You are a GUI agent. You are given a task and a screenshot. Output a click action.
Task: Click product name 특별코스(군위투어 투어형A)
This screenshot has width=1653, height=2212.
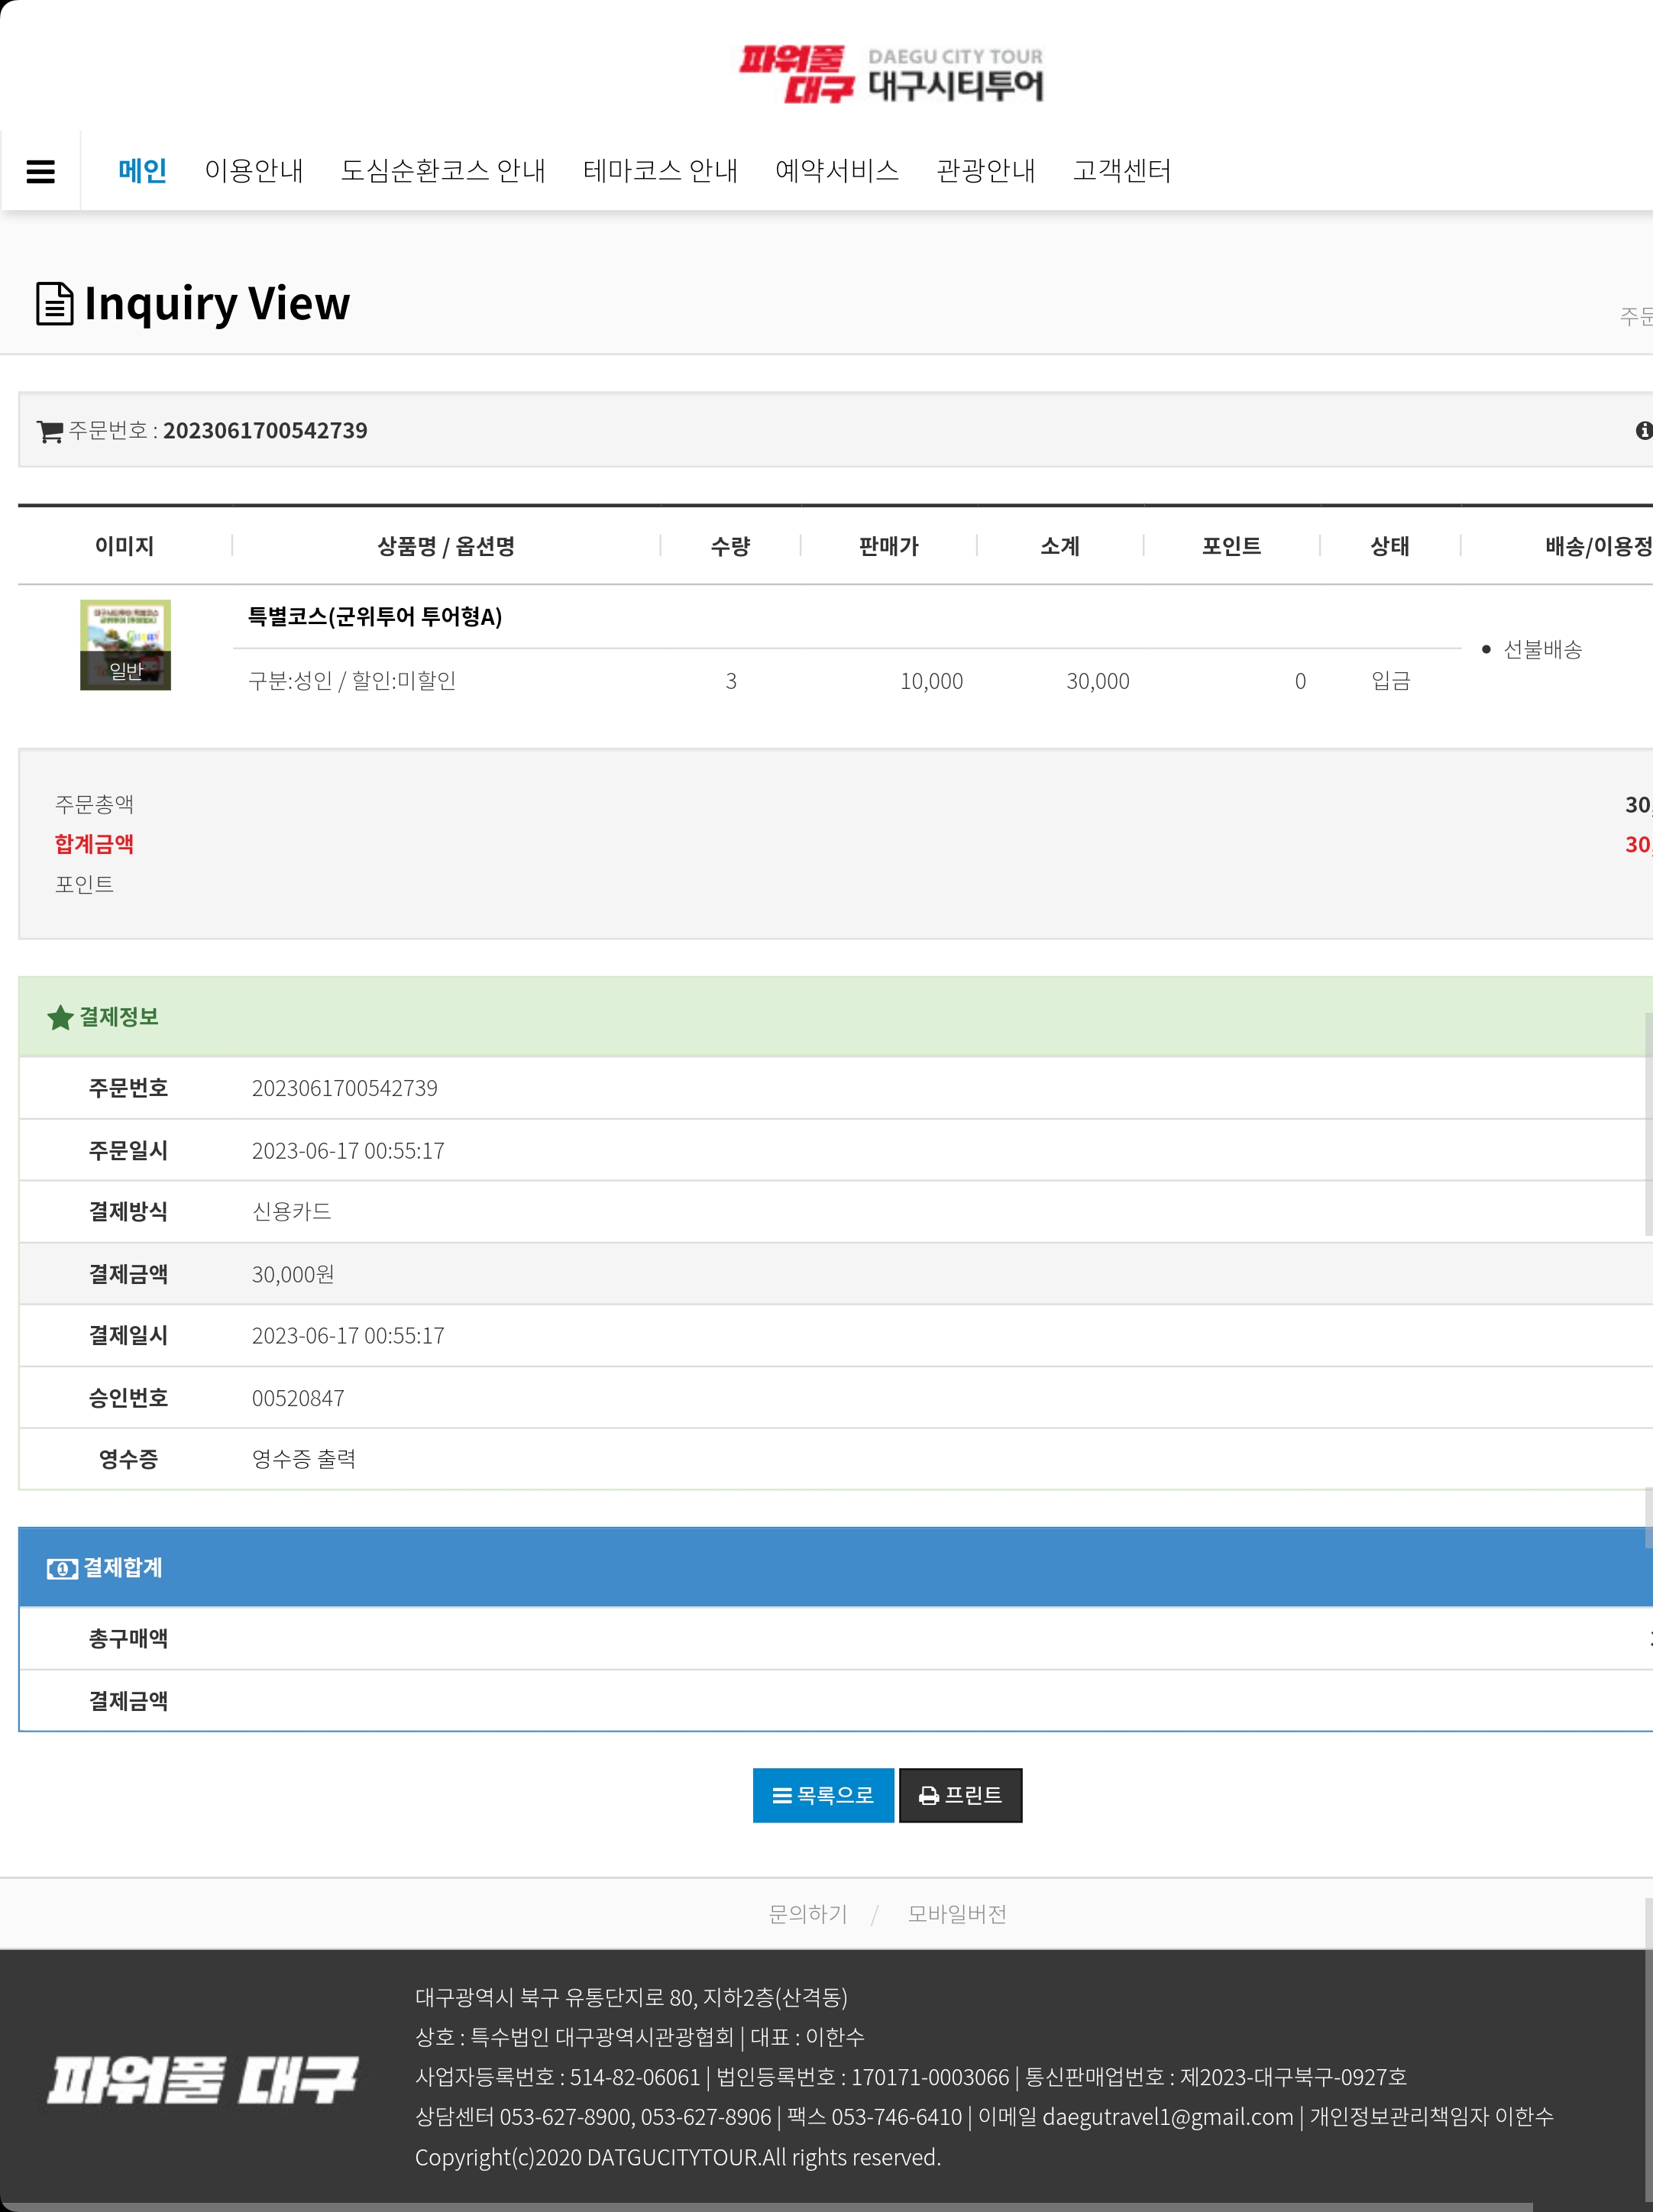click(375, 617)
